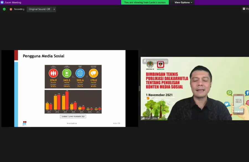Open the dropdown arrow beside Original Sound
The image size is (249, 162).
click(54, 9)
